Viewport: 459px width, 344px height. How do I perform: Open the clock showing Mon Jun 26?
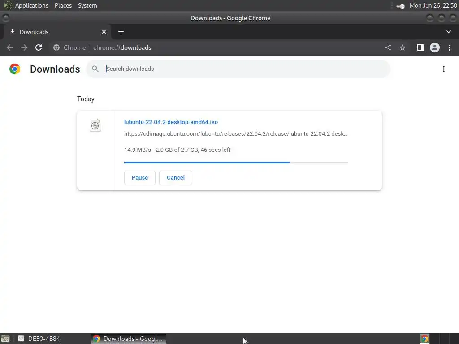point(433,5)
